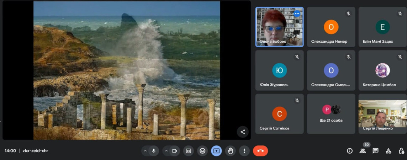
Task: Raise your hand
Action: click(x=230, y=151)
